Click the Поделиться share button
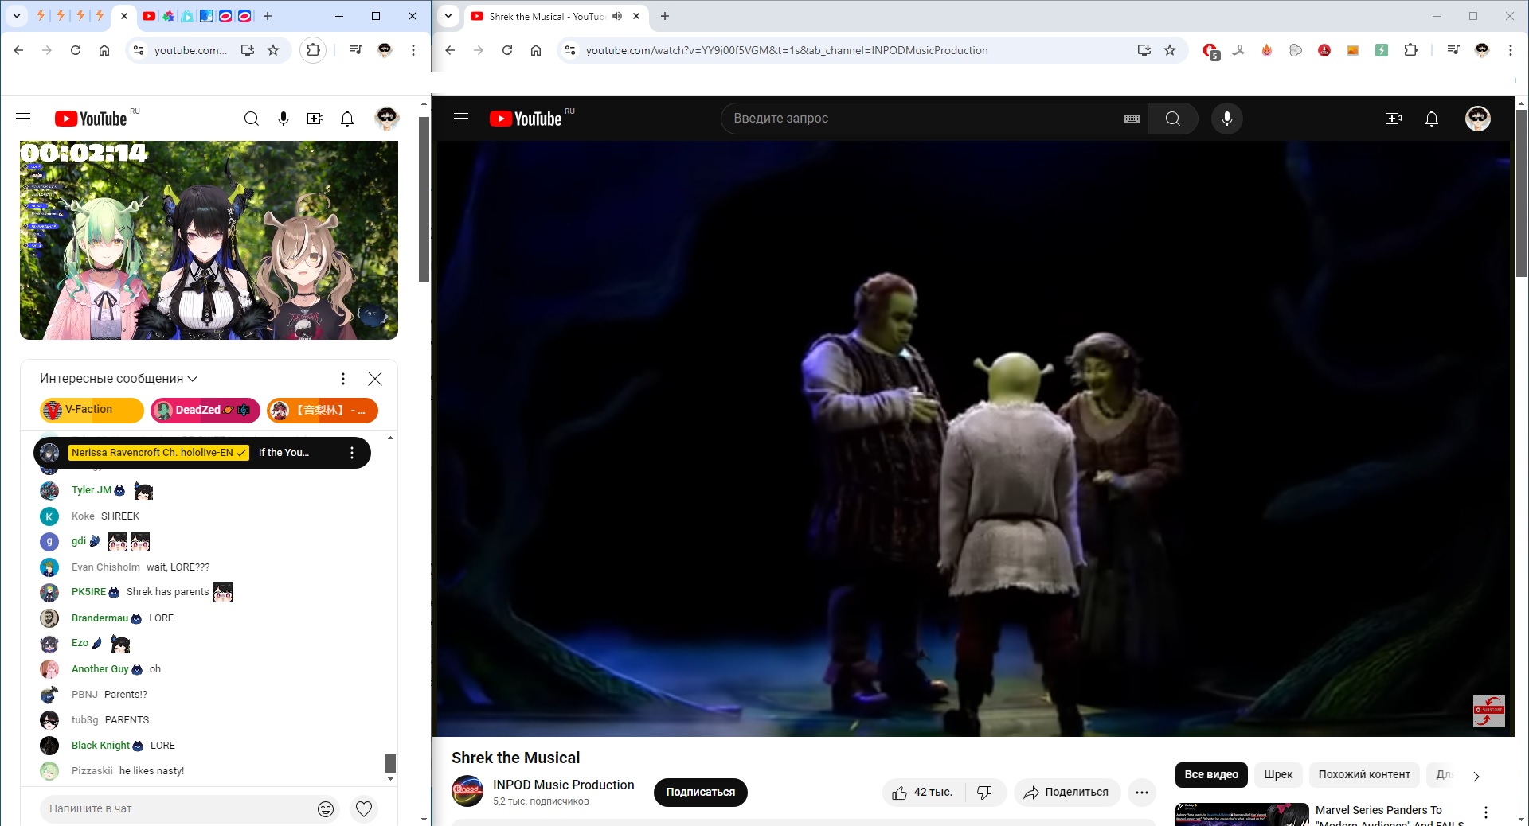This screenshot has width=1529, height=826. [1066, 793]
